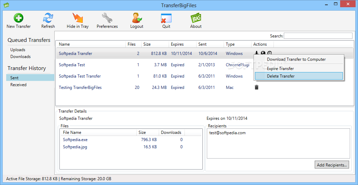Select Sent under Transfer History
The image size is (358, 185).
point(30,78)
